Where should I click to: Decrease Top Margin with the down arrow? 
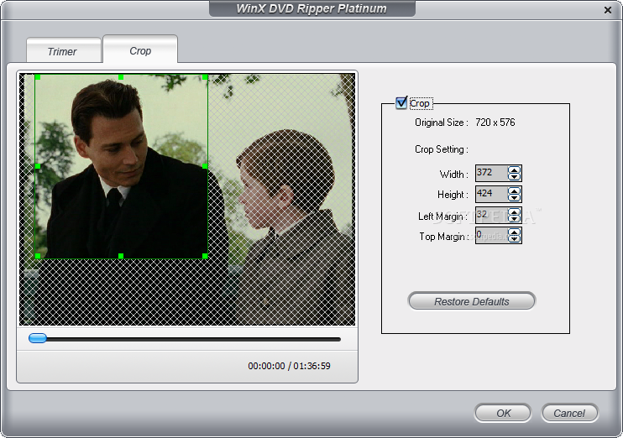[514, 239]
